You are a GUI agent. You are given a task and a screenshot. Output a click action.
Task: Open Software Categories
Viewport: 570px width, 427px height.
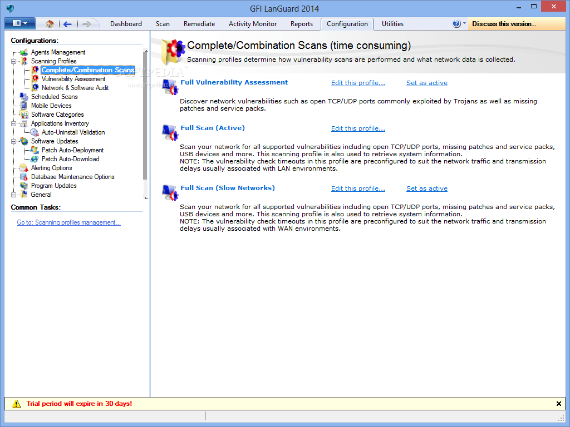(57, 115)
